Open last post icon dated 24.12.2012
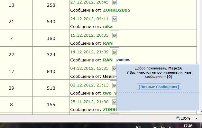 (x=115, y=19)
